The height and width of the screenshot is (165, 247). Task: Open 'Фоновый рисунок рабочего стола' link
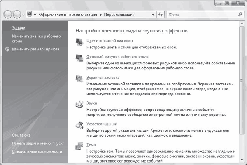click(x=117, y=57)
